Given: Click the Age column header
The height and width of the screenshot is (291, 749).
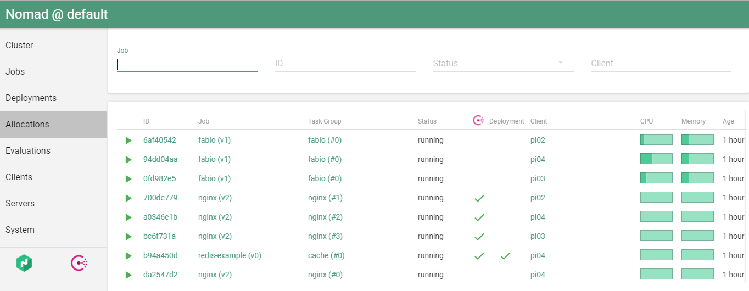Looking at the screenshot, I should (x=729, y=121).
